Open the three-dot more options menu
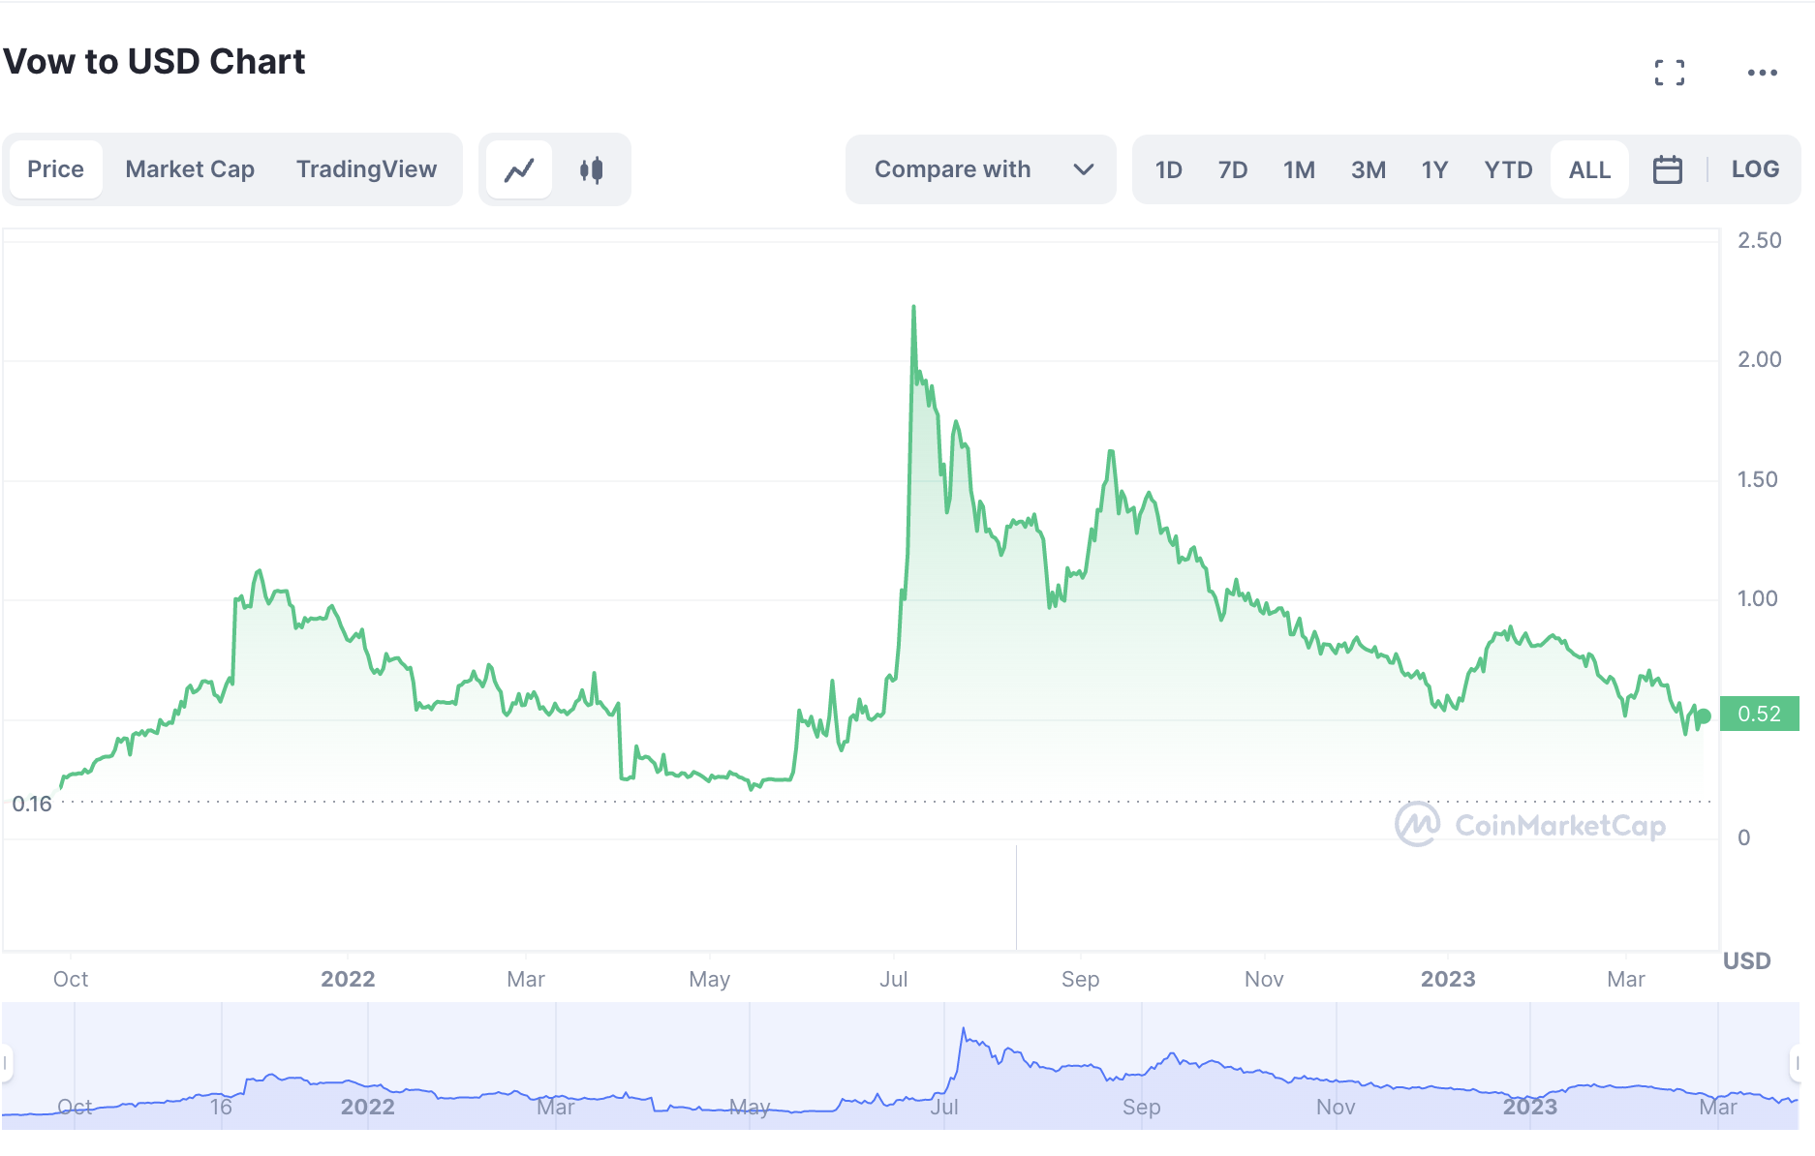The image size is (1815, 1156). tap(1762, 73)
